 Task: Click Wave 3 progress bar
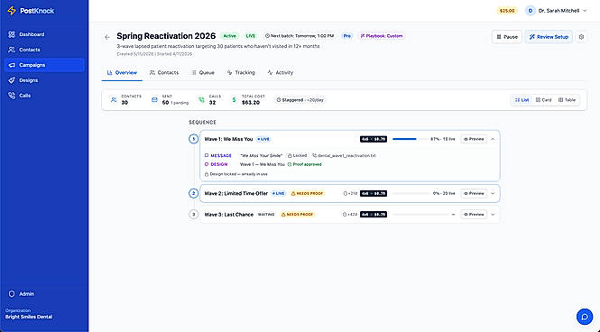[x=420, y=214]
